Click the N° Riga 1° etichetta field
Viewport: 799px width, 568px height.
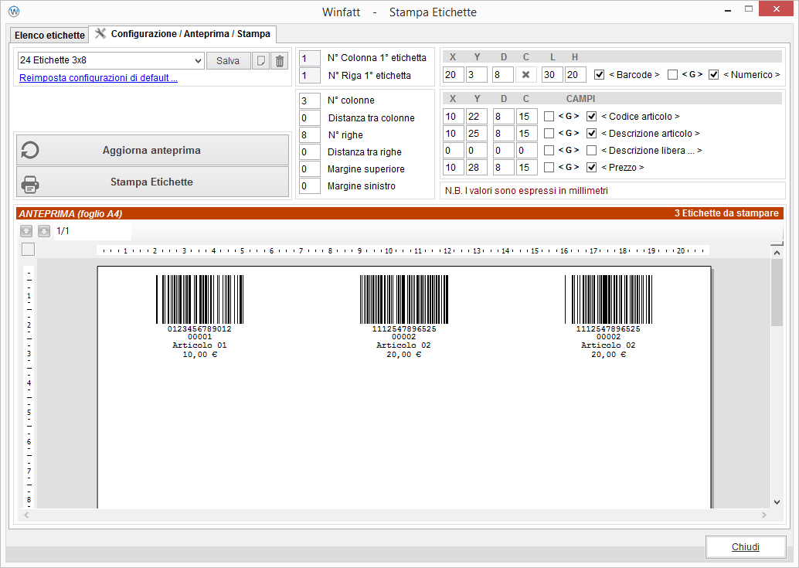[309, 76]
